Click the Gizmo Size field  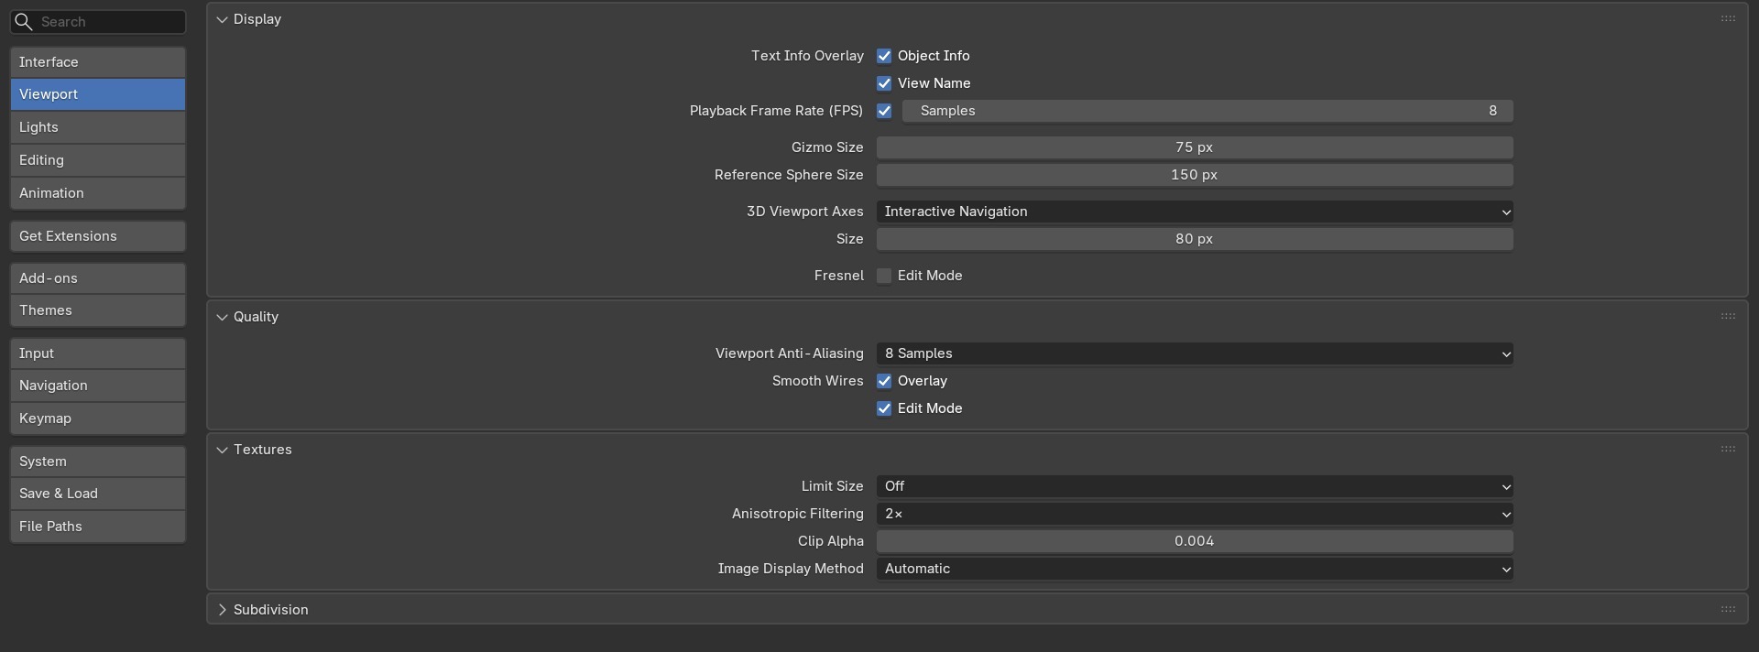point(1195,147)
